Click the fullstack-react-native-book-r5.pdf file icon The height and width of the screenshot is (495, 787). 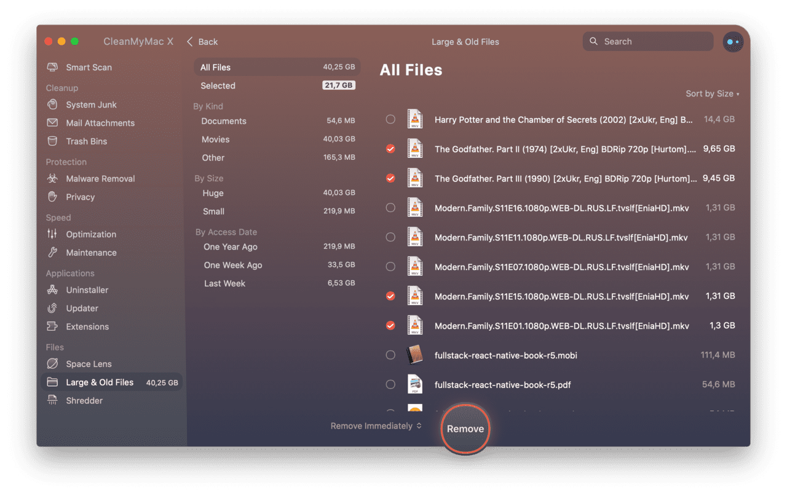coord(416,384)
